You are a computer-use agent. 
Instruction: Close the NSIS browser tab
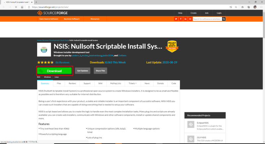(32, 2)
